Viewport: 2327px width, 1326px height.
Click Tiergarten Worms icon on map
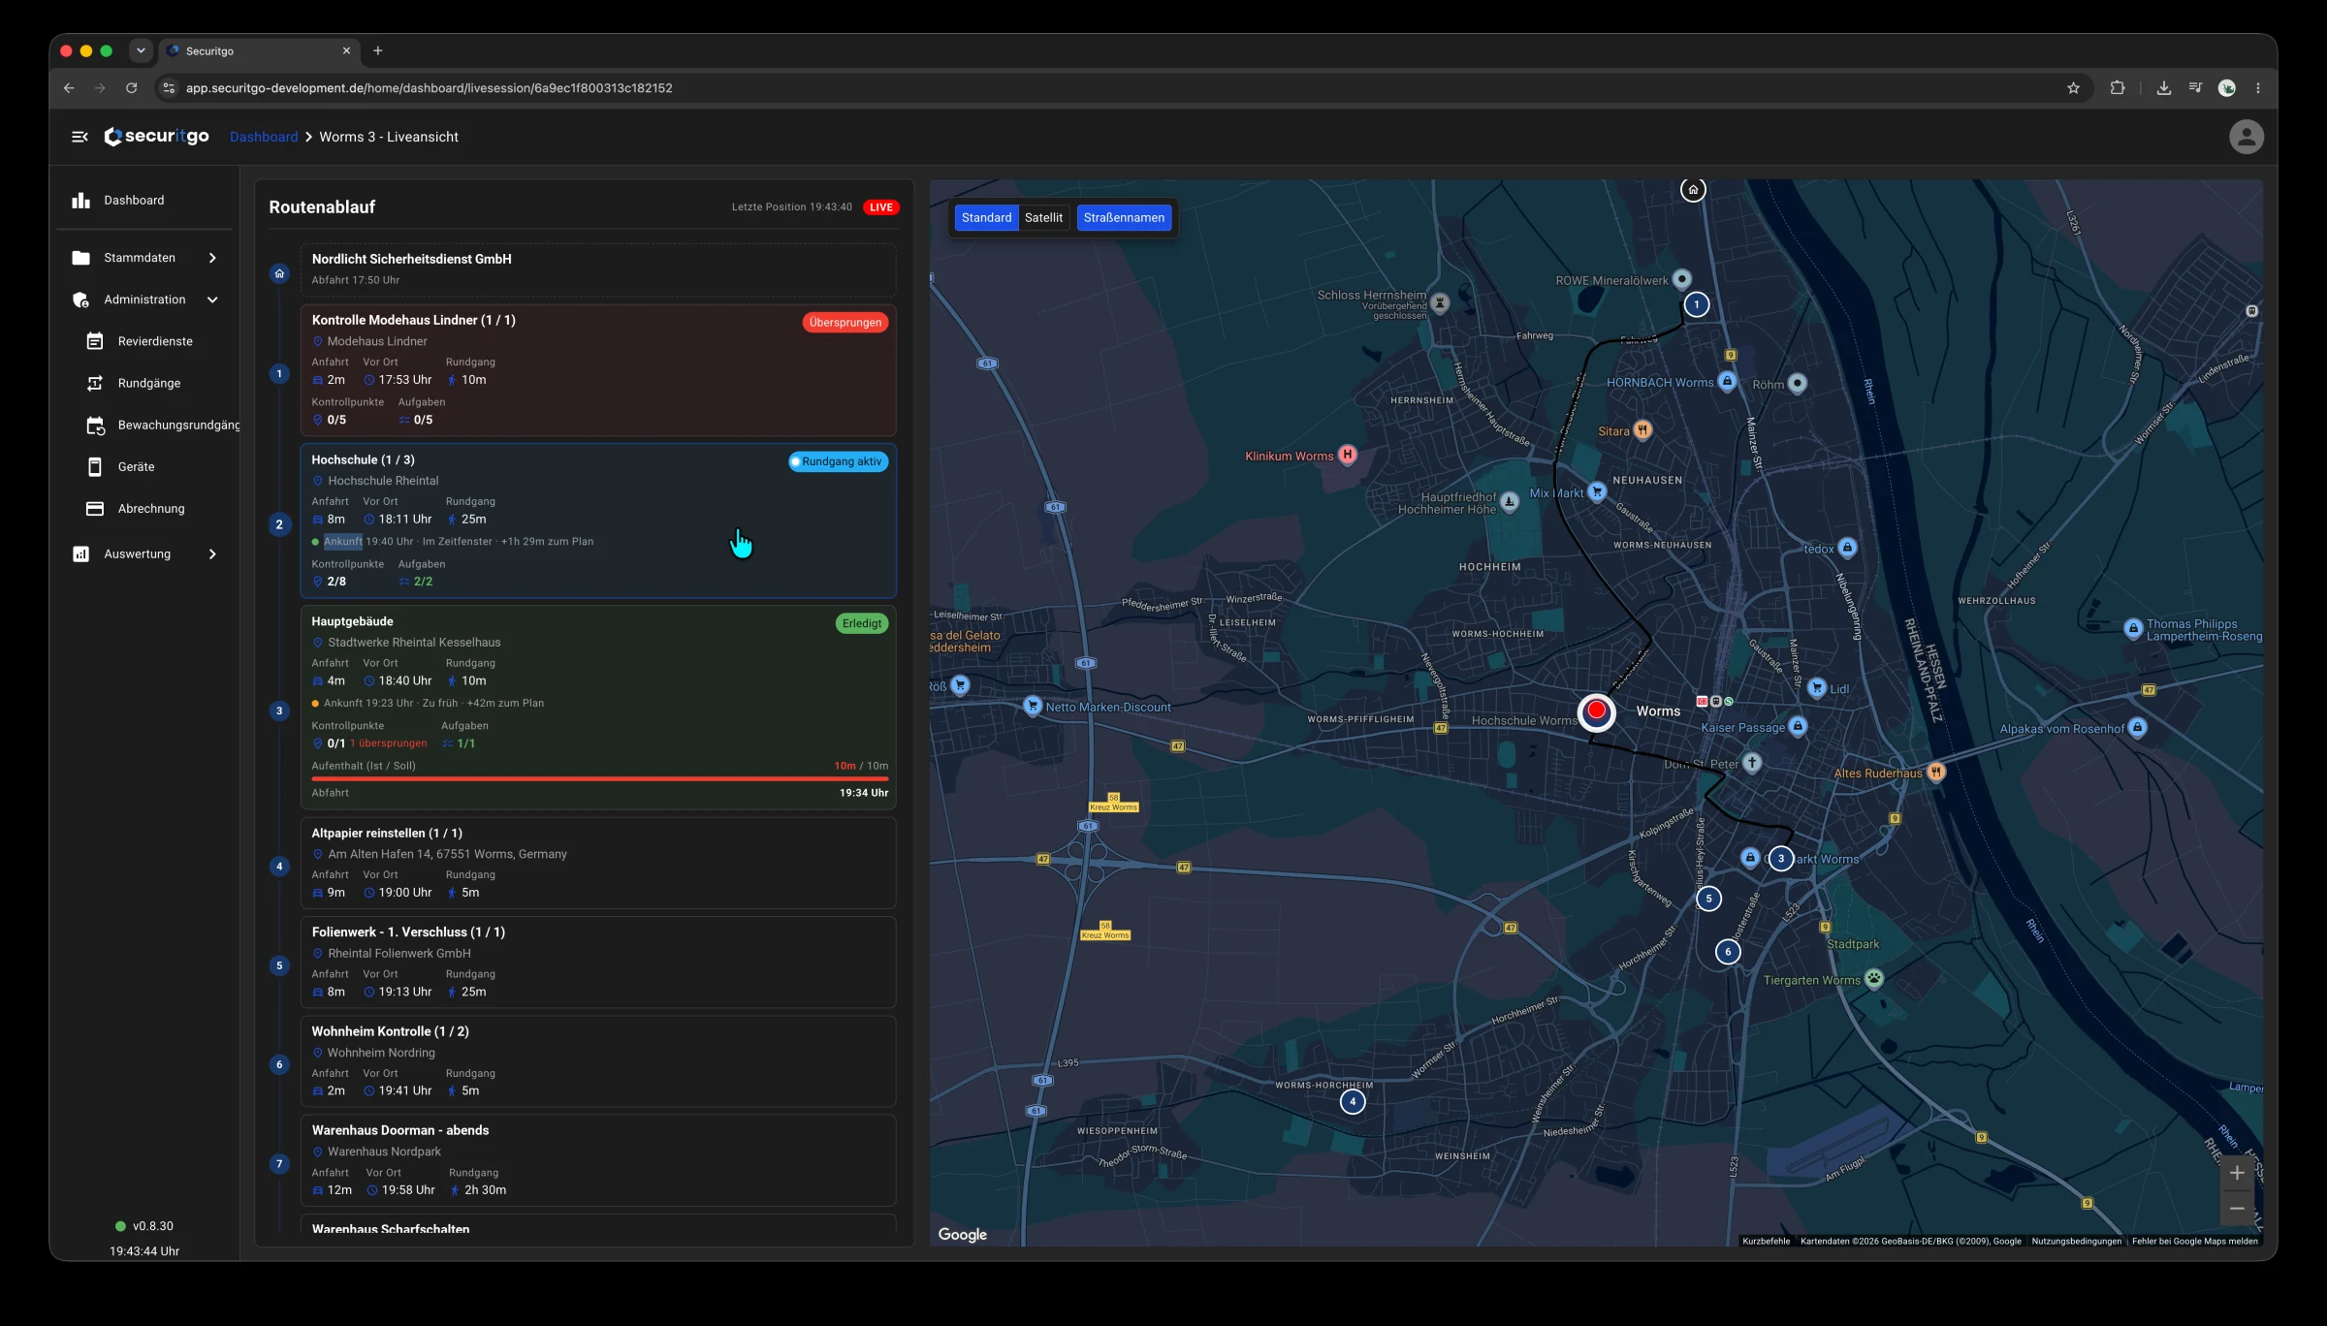[x=1874, y=979]
